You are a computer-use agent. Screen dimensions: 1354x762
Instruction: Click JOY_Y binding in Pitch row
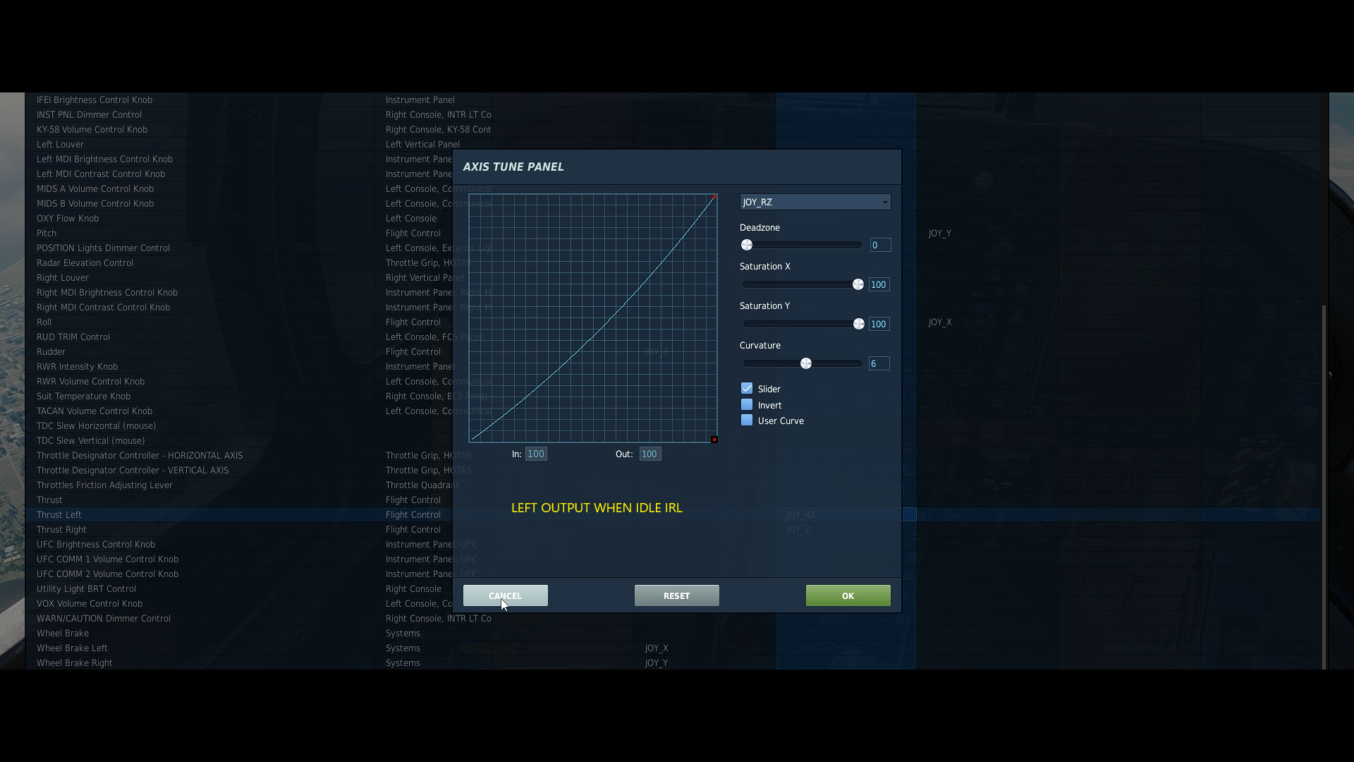(x=940, y=234)
